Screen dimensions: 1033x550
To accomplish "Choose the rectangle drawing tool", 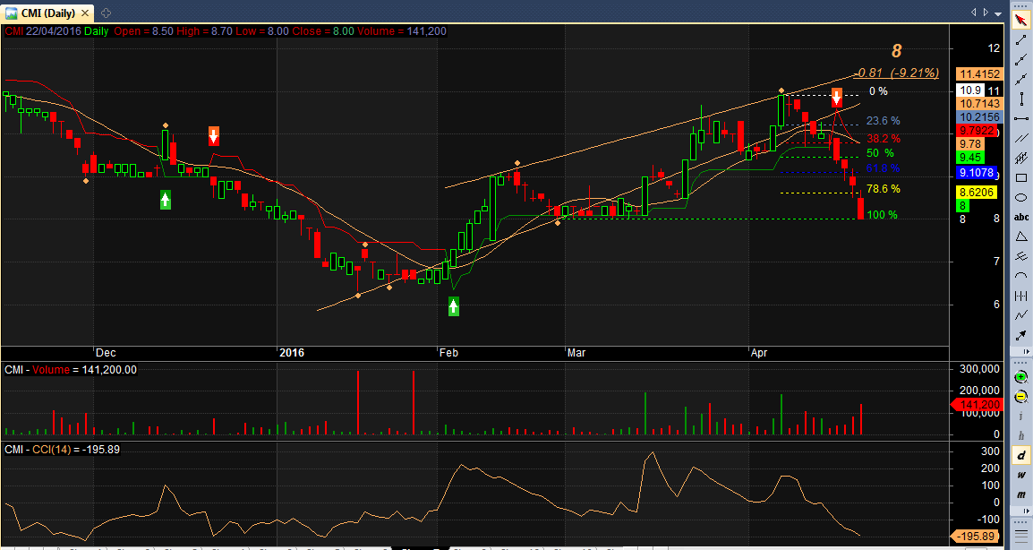I will click(1021, 178).
